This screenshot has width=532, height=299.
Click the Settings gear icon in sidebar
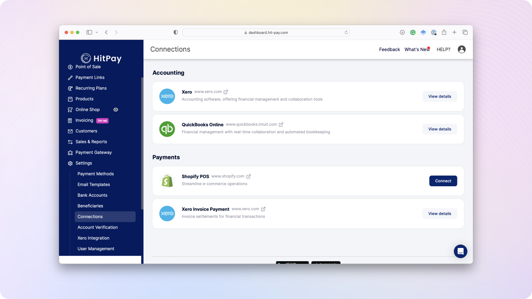tap(70, 163)
